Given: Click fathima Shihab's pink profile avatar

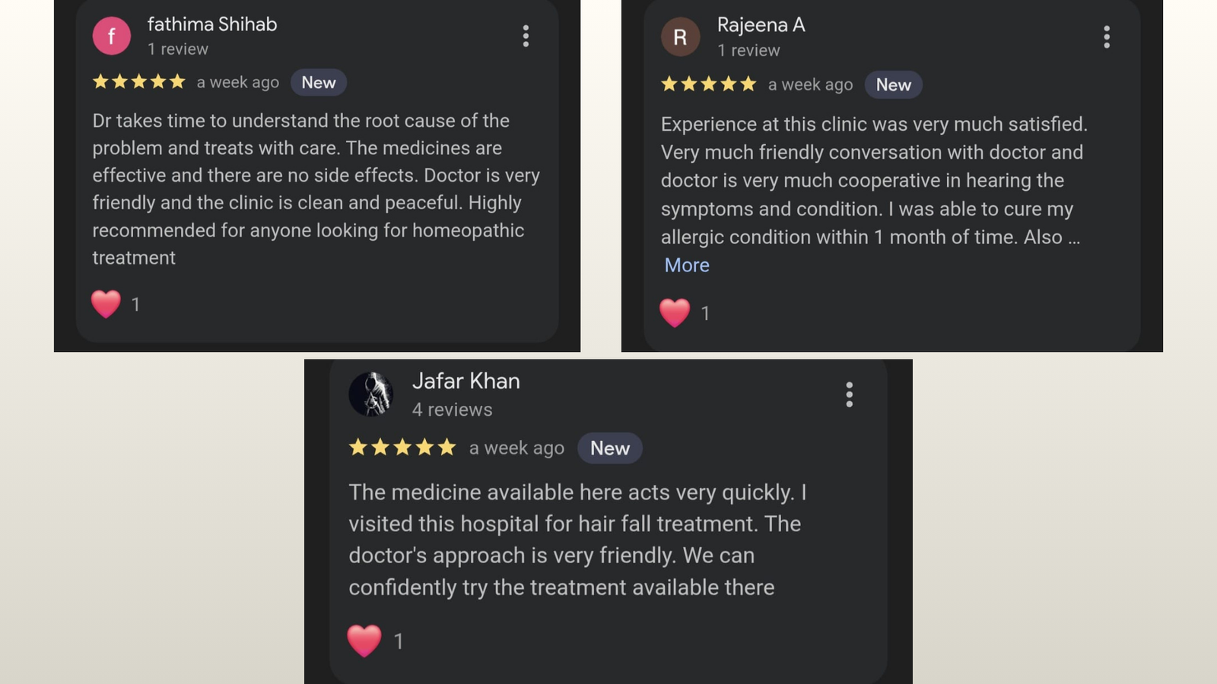Looking at the screenshot, I should (x=112, y=36).
